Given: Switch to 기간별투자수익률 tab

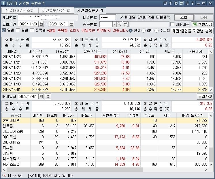Looking at the screenshot, I should click(56, 10).
